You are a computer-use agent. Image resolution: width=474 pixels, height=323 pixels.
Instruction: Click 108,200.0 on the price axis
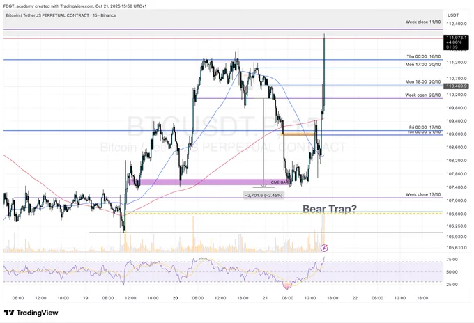(457, 161)
